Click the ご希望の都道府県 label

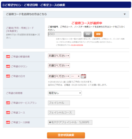pyautogui.click(x=20, y=57)
